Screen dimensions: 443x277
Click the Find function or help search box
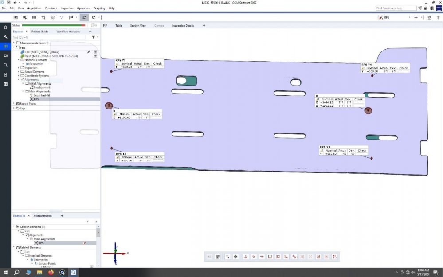pyautogui.click(x=396, y=8)
